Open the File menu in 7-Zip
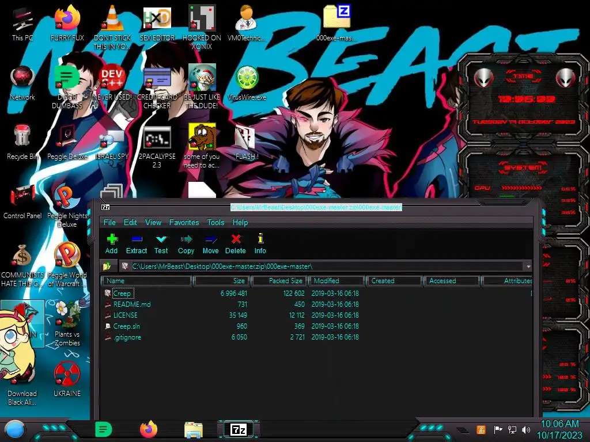 (109, 223)
